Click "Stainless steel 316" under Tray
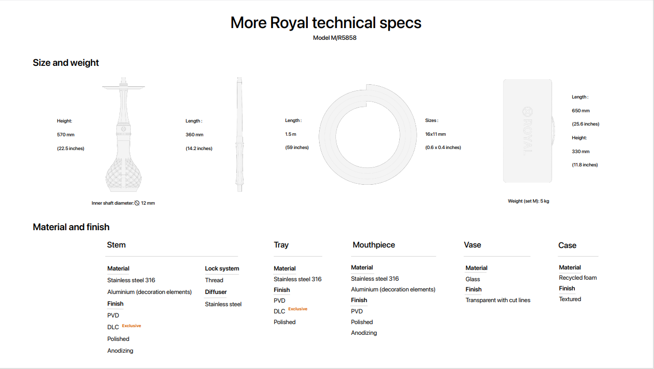Viewport: 654px width, 369px height. [x=298, y=279]
